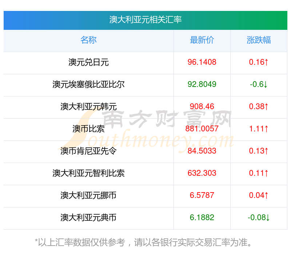
Task: Select the 澳元兑日元 row name
Action: 88,62
